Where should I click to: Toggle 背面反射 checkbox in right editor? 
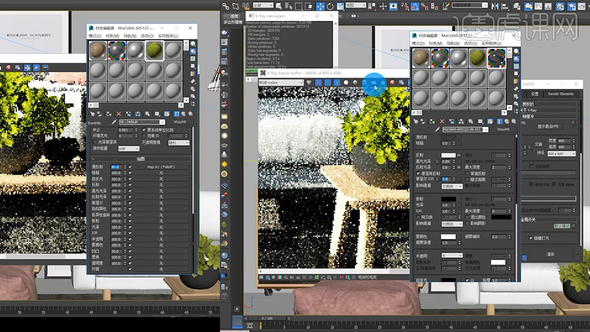click(x=467, y=173)
